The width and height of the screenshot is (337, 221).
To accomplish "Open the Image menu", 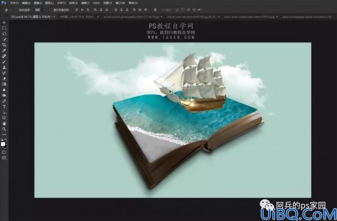I will pos(38,3).
